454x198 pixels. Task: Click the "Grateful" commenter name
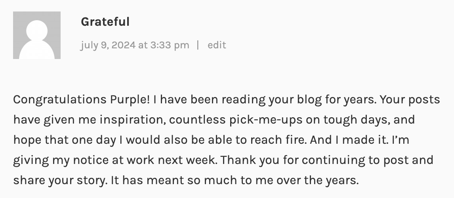tap(105, 22)
